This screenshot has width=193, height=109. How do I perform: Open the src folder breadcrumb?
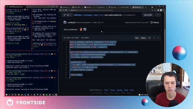point(101,15)
